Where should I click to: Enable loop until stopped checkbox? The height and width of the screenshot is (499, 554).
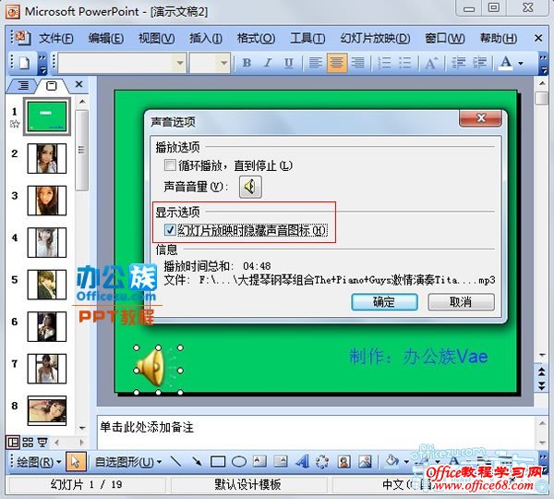tap(170, 165)
